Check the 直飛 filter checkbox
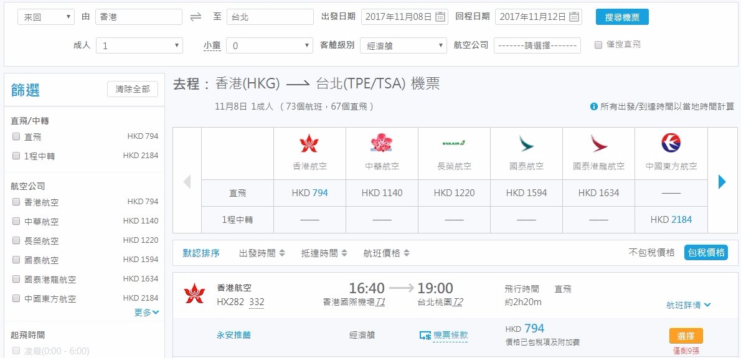The width and height of the screenshot is (741, 358). [x=16, y=137]
